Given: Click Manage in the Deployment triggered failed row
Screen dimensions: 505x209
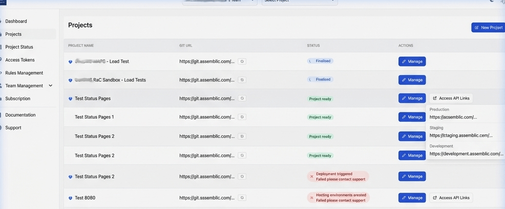Looking at the screenshot, I should tap(412, 176).
